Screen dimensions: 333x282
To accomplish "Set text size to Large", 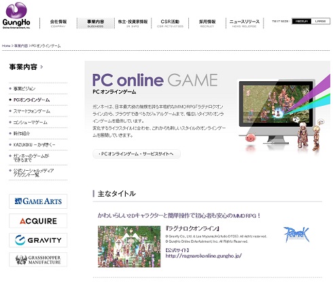I will [x=320, y=21].
